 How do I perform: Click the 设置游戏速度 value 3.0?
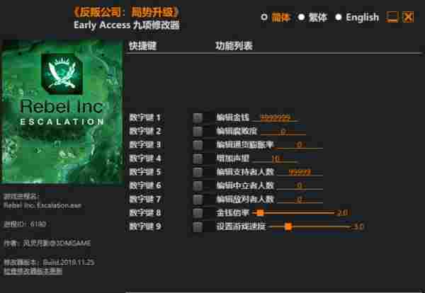click(358, 226)
